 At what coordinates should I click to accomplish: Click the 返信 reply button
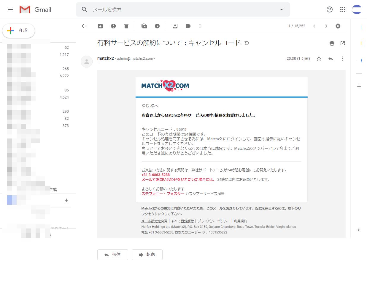click(113, 255)
